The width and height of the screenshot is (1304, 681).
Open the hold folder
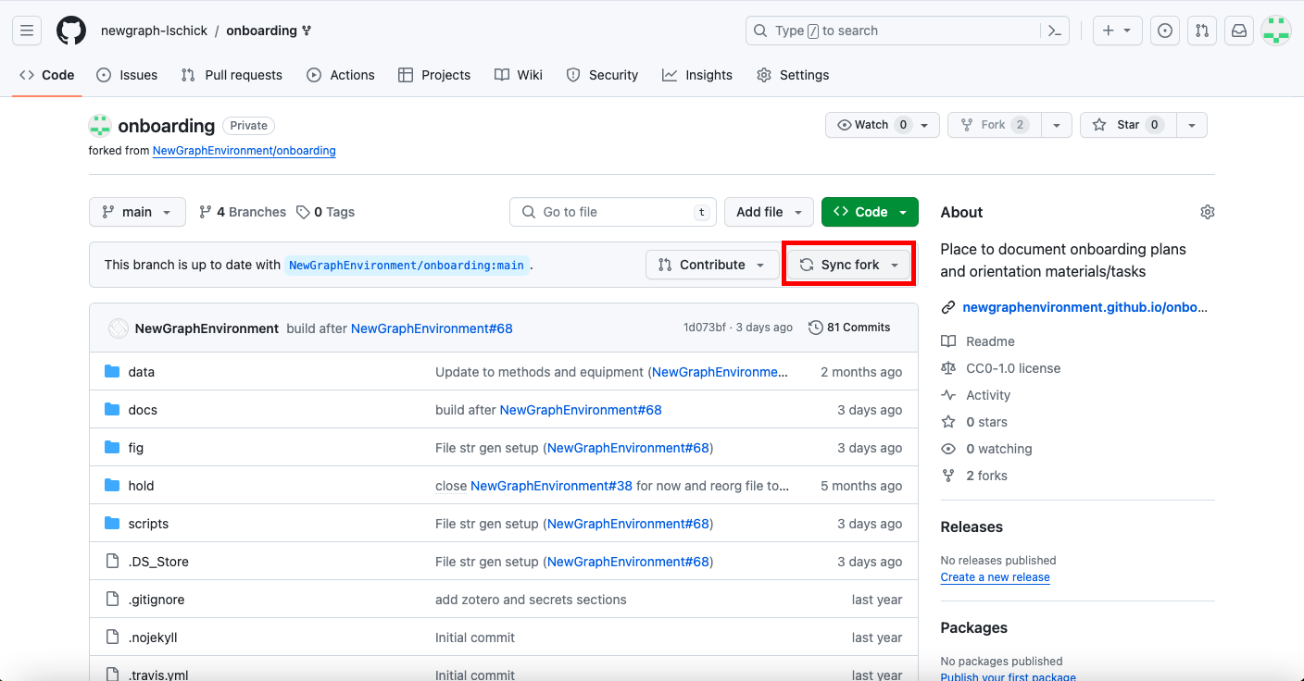142,486
